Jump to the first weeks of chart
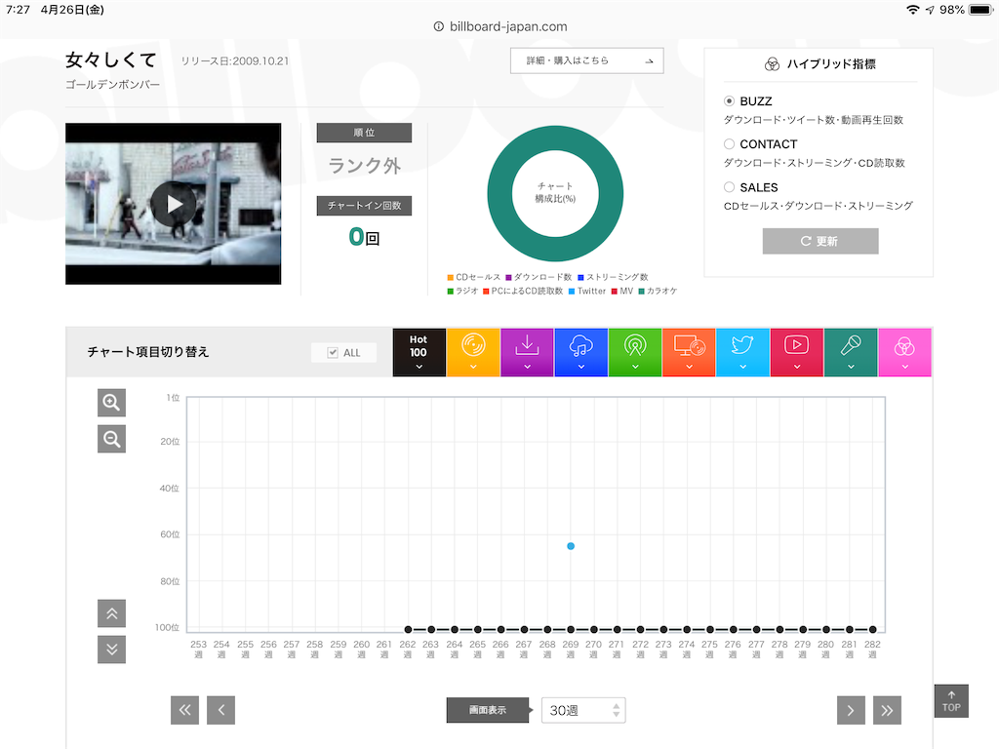This screenshot has height=749, width=999. pos(184,710)
